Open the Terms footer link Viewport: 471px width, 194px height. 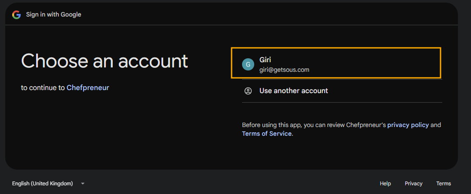(x=444, y=184)
